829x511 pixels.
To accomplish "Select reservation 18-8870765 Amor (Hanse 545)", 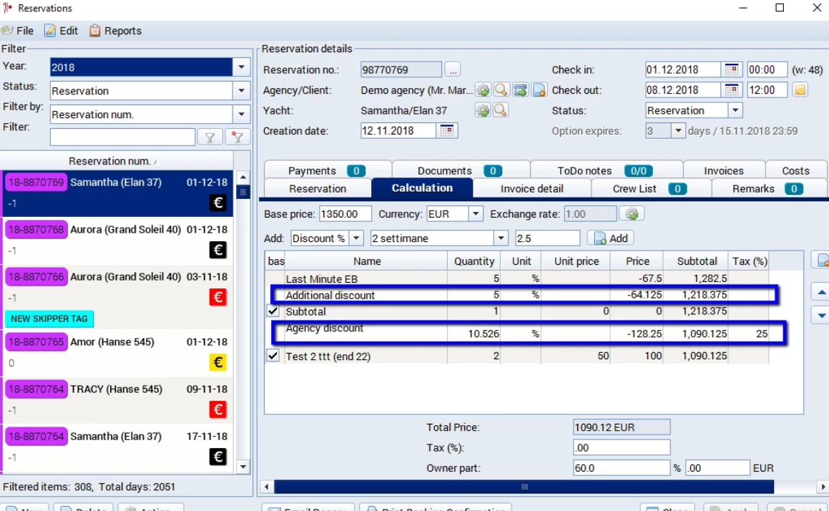I will [117, 352].
